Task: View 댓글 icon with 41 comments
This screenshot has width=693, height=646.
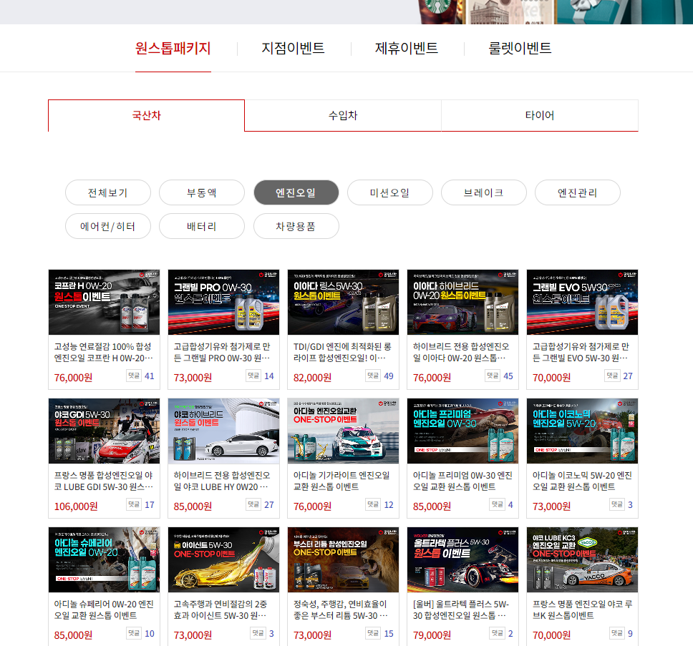Action: 134,376
